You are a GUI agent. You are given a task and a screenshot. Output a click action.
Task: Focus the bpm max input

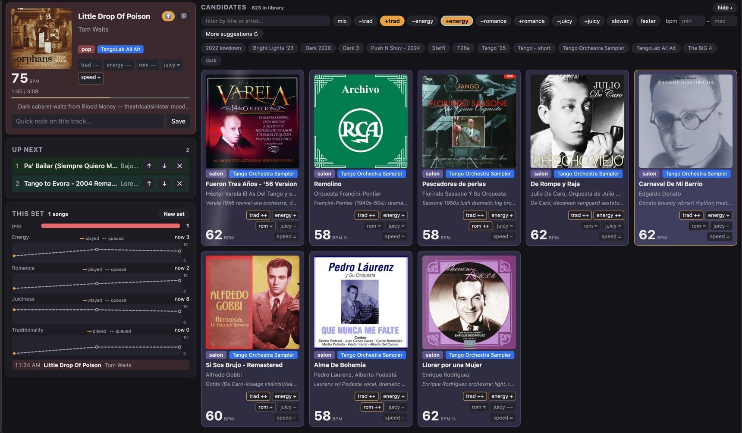tap(724, 21)
